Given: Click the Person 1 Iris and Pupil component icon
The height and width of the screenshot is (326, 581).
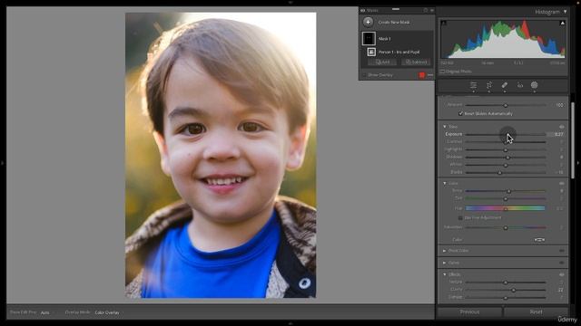Looking at the screenshot, I should [x=371, y=53].
